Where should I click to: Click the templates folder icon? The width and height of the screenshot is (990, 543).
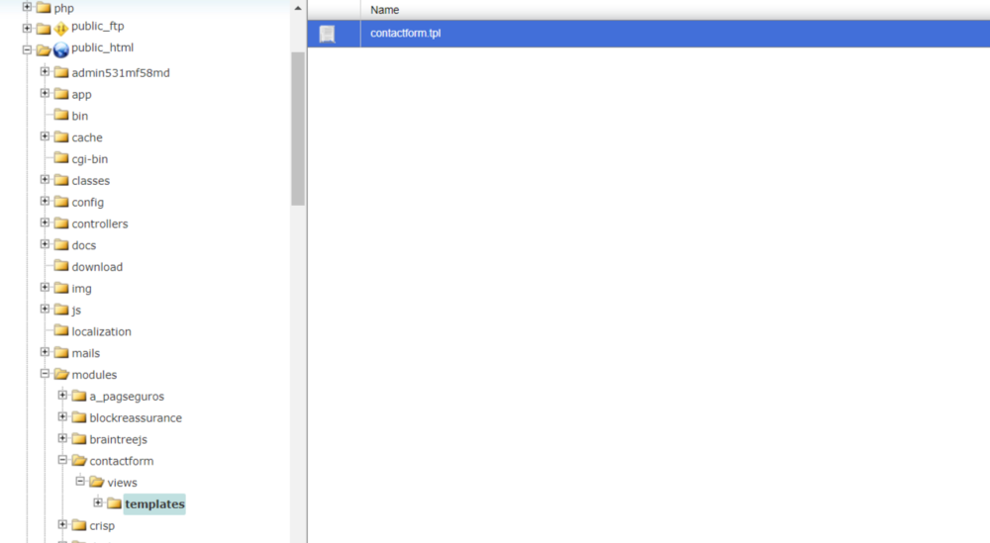[x=114, y=503]
